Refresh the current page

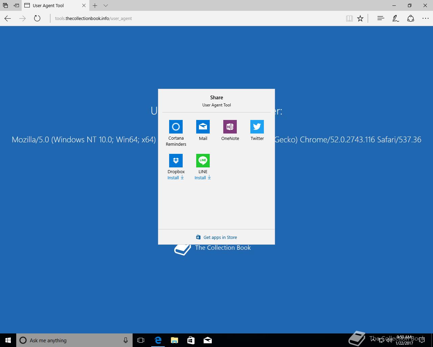(37, 18)
